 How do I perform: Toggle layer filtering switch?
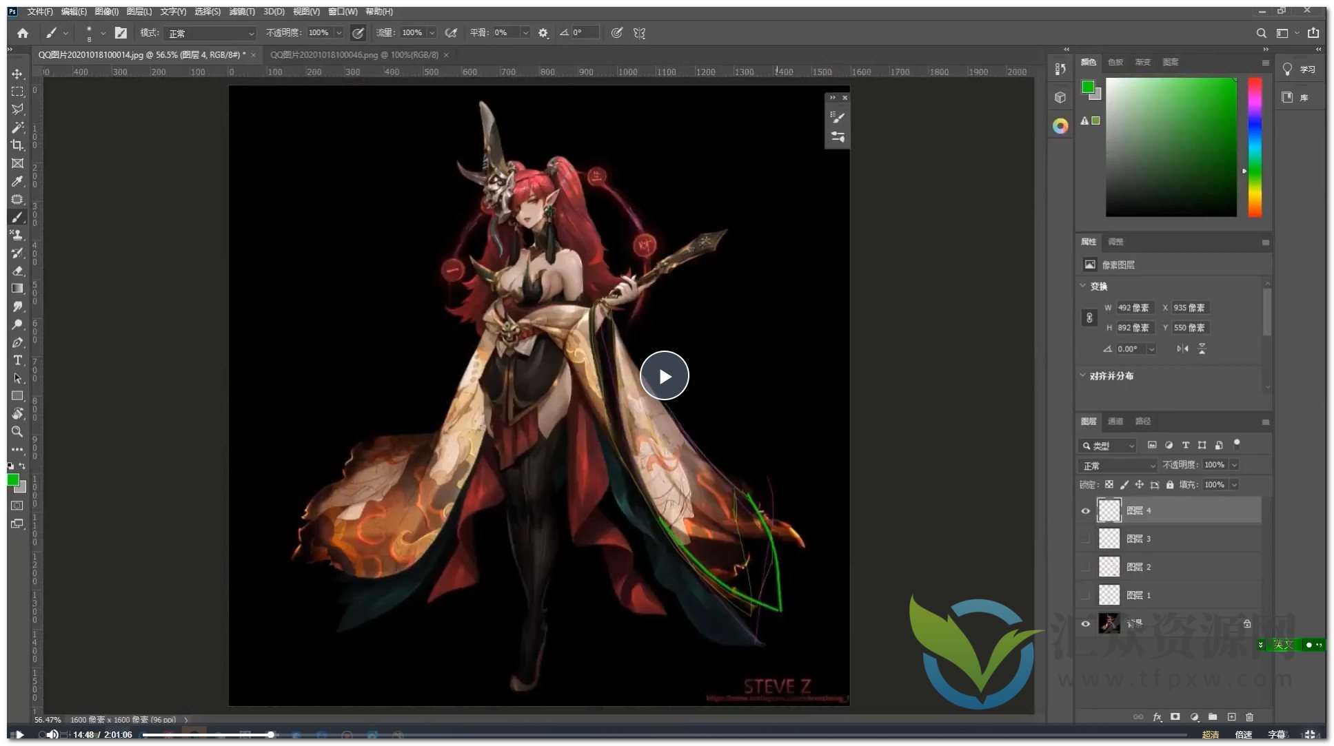tap(1237, 444)
